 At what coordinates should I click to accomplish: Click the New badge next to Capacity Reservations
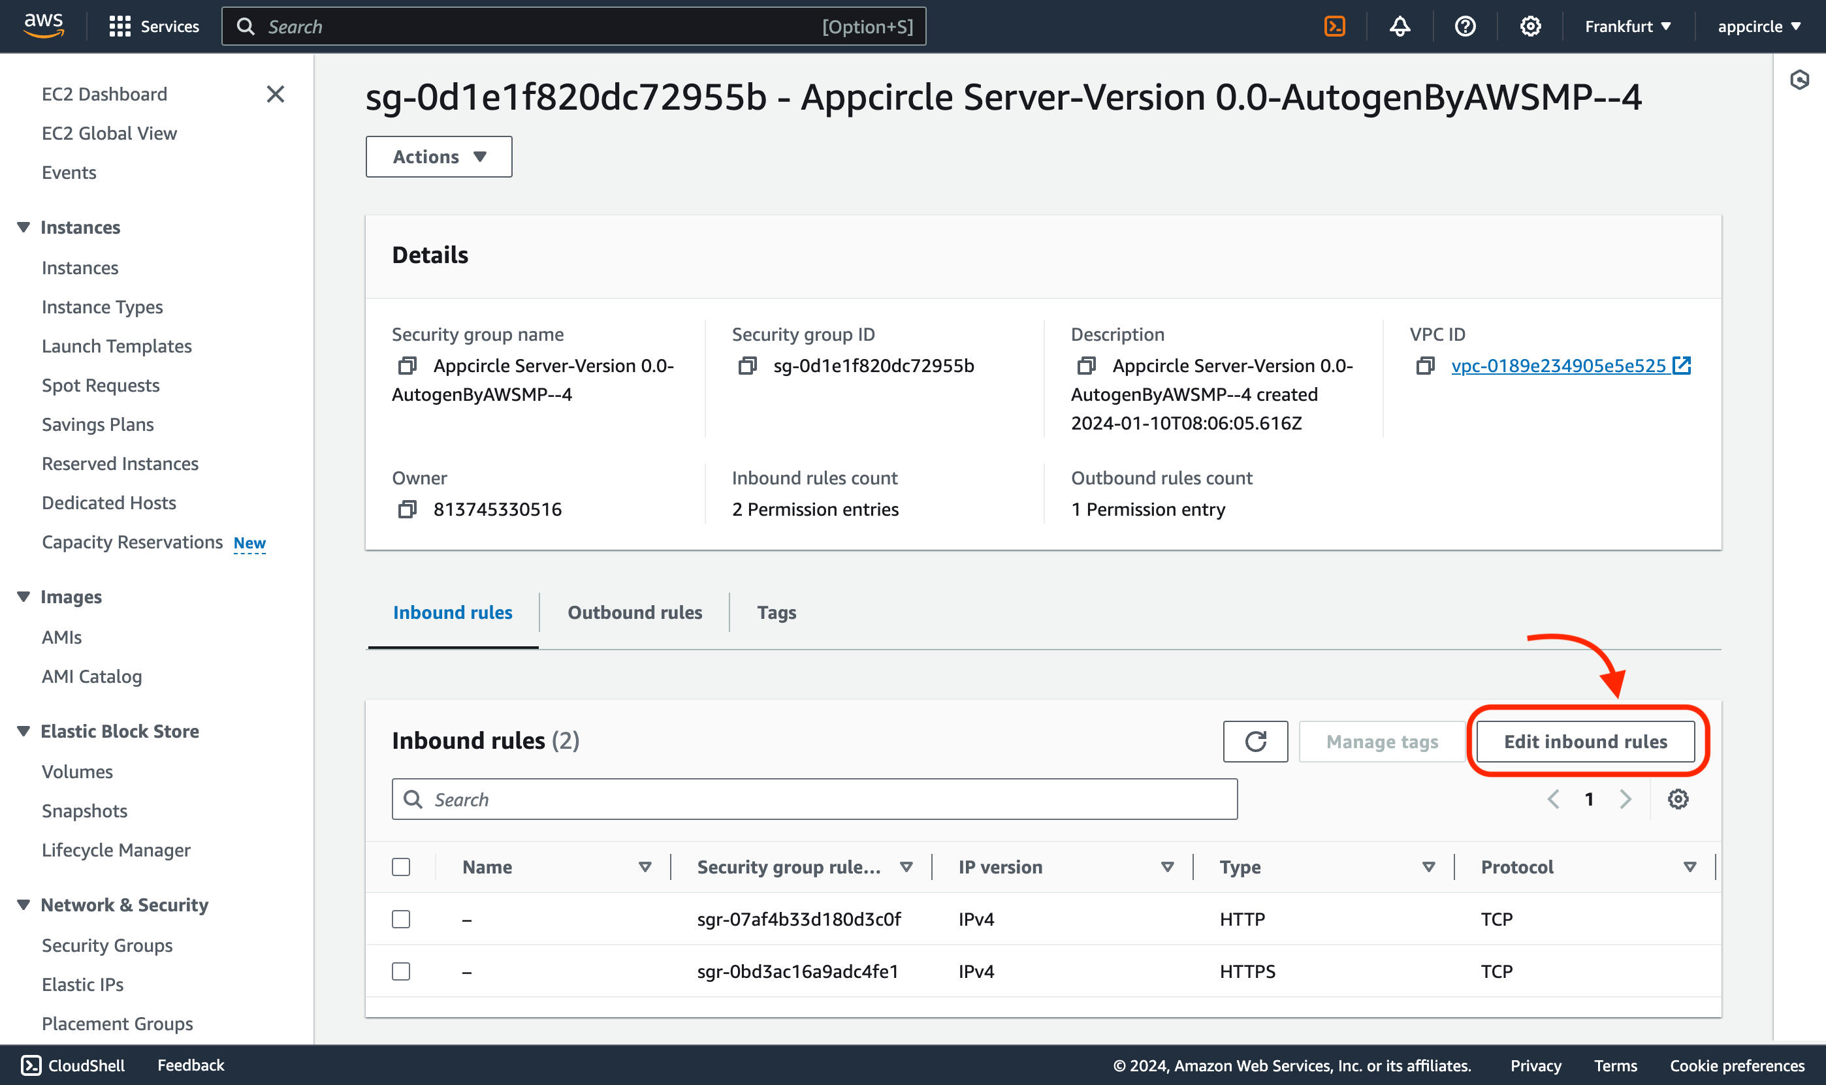click(249, 542)
